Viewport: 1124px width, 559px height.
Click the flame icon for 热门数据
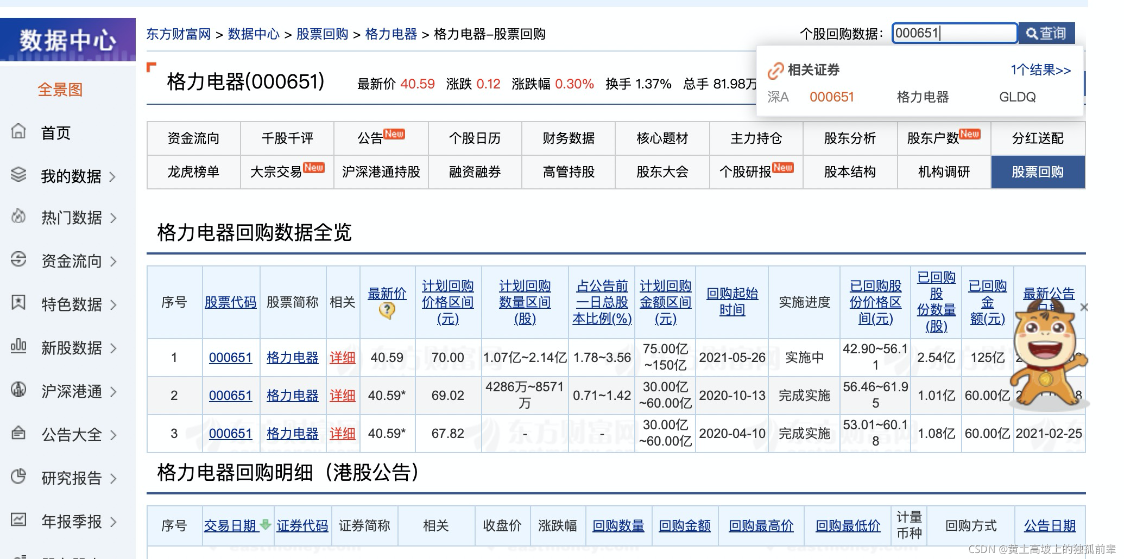point(18,218)
